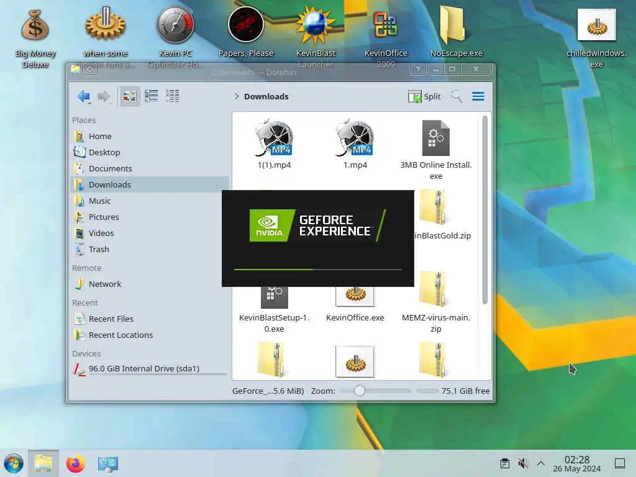Image resolution: width=636 pixels, height=477 pixels.
Task: Click the show desktop button
Action: (619, 463)
